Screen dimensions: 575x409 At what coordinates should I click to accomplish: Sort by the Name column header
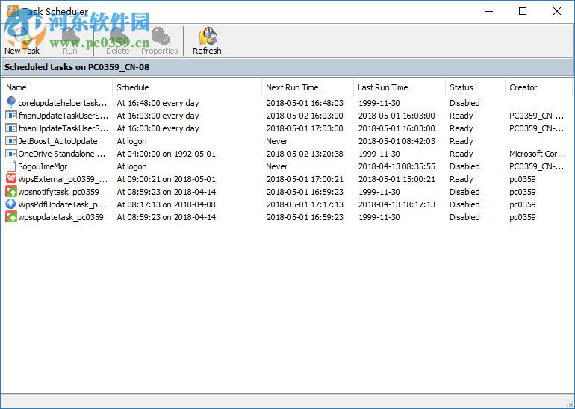click(x=57, y=87)
